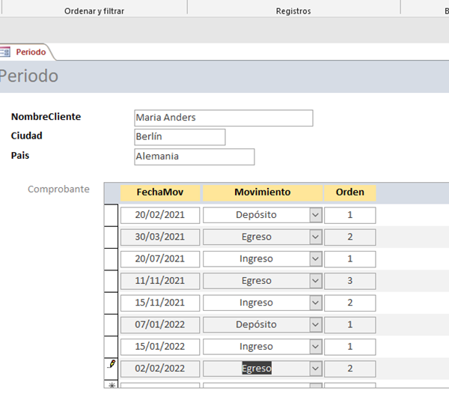449x403 pixels.
Task: Click the subform select-all corner box
Action: (111, 193)
